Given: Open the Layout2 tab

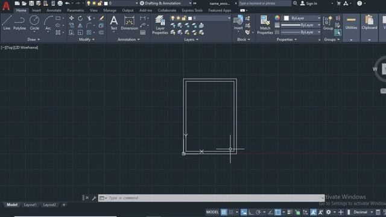Looking at the screenshot, I should pos(49,205).
